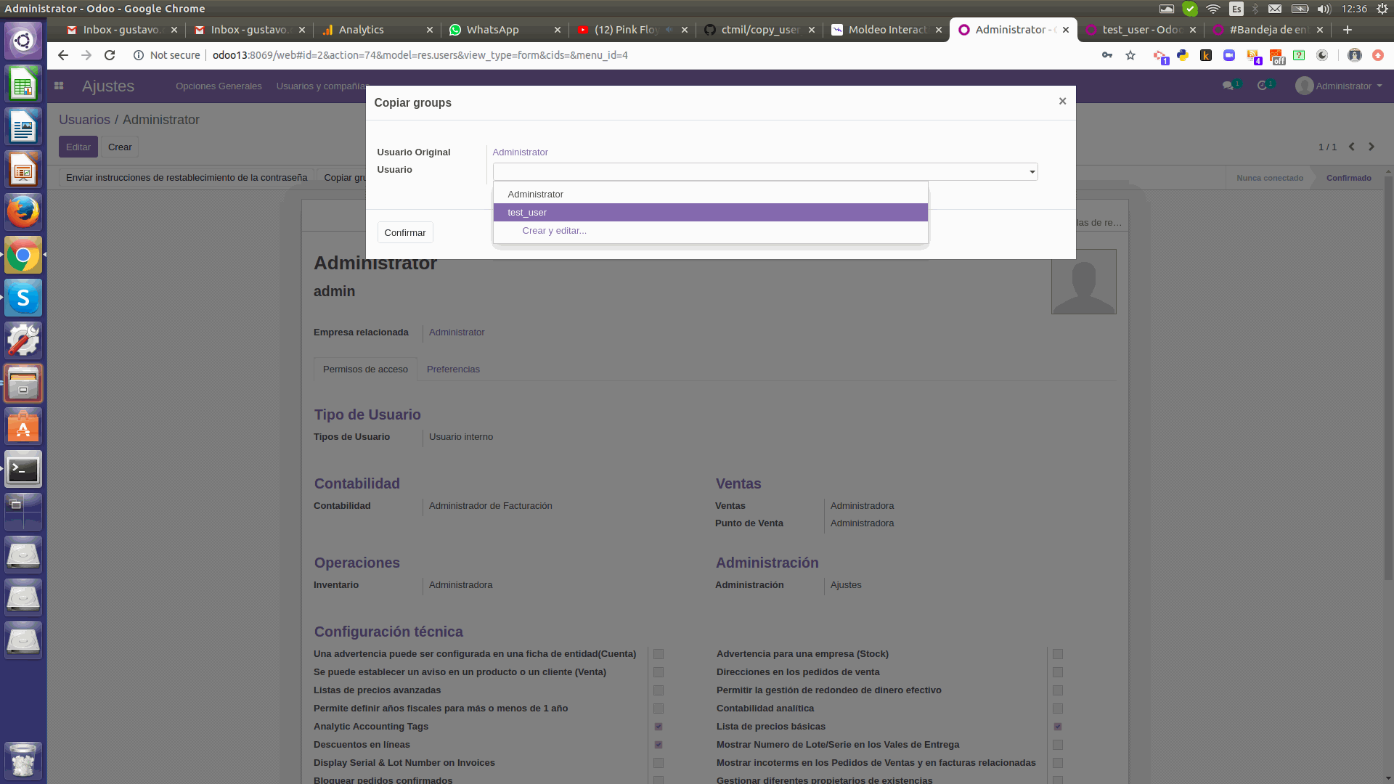
Task: Switch to test_user - Odoo browser tab
Action: (1141, 30)
